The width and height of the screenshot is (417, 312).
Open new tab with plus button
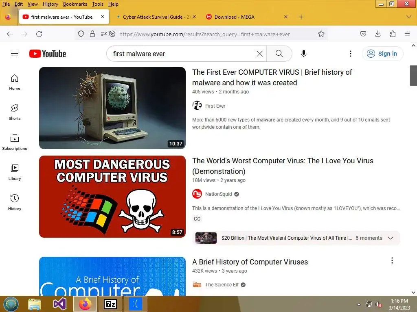click(x=301, y=17)
